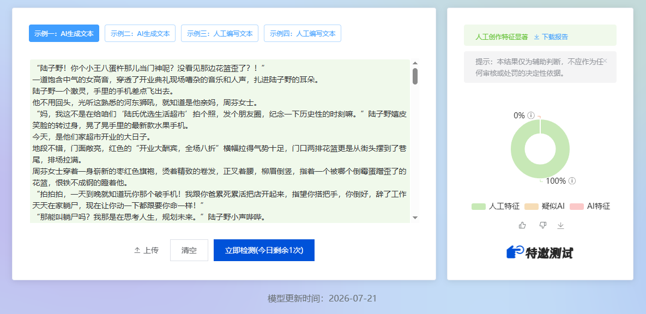Give thumbs up feedback on result
646x314 pixels.
pyautogui.click(x=522, y=225)
